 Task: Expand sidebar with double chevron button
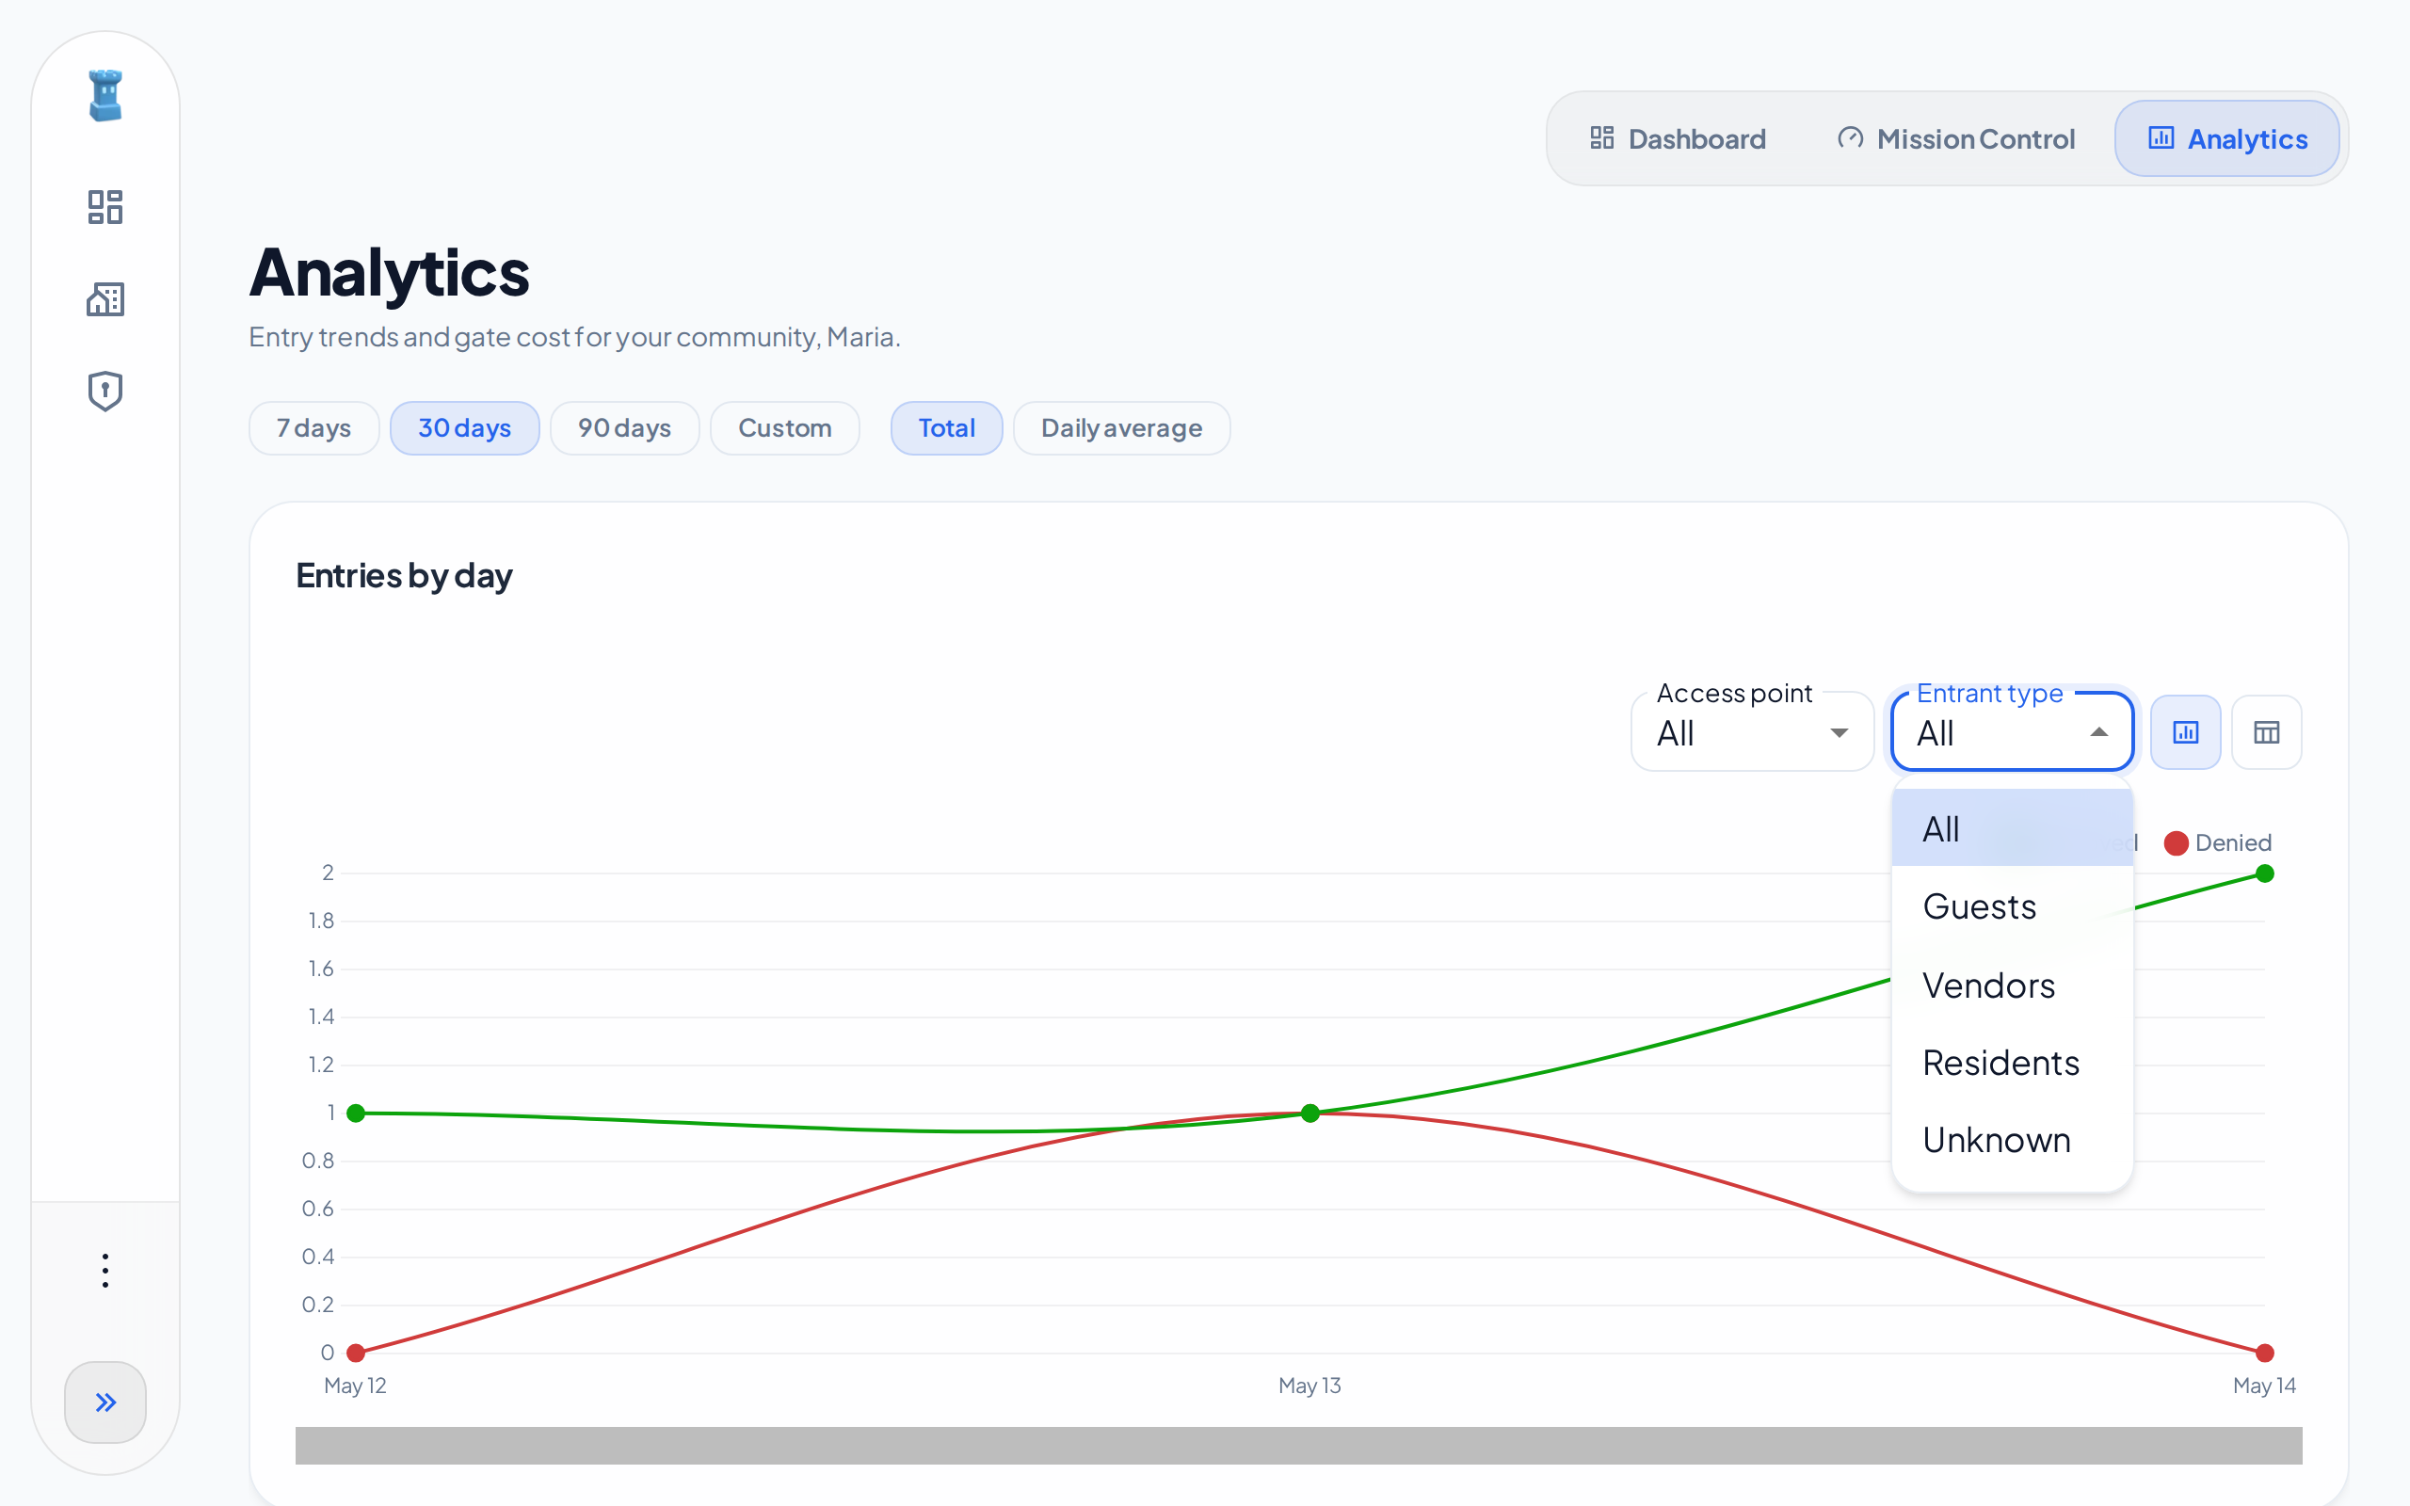click(x=105, y=1402)
